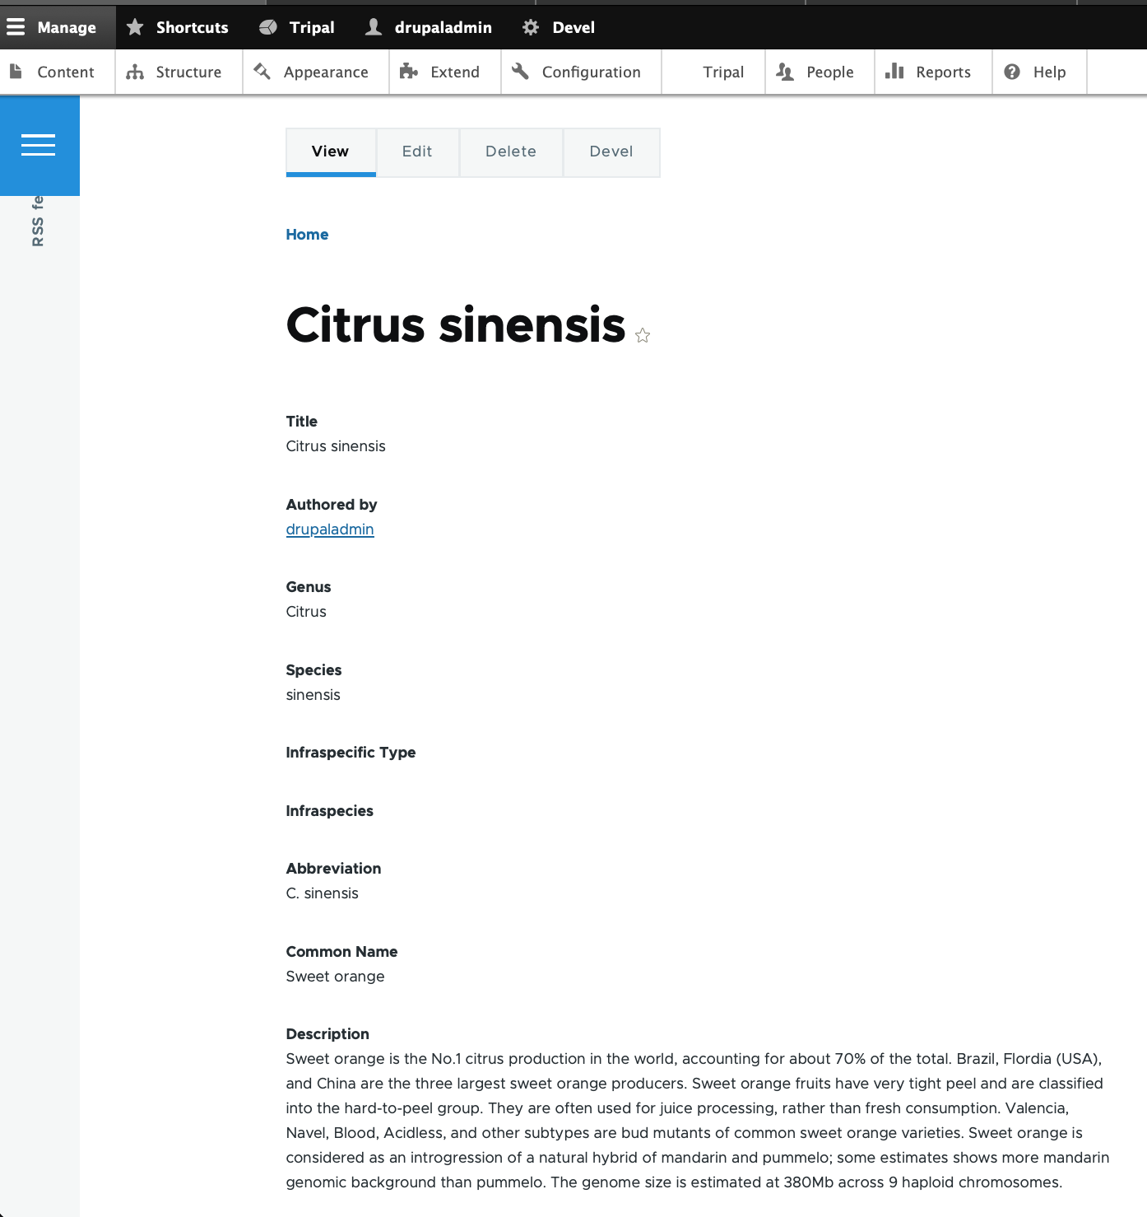Expand the blue sidebar hamburger menu
This screenshot has height=1217, width=1147.
point(39,145)
